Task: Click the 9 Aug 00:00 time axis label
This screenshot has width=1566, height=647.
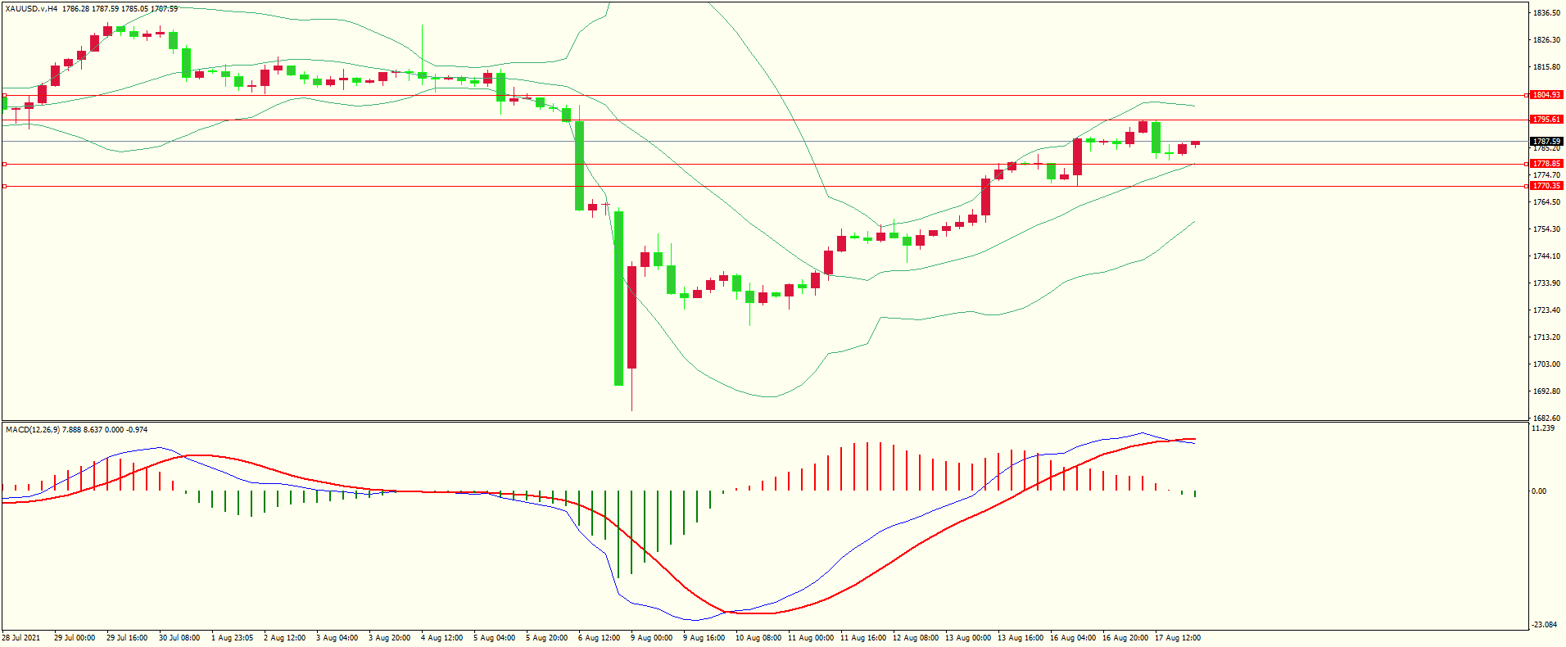Action: (x=652, y=638)
